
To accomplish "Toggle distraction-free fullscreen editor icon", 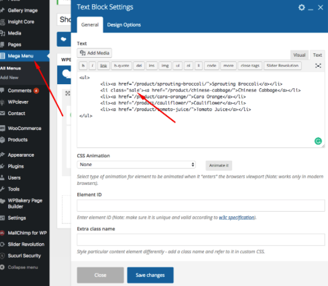I will (x=318, y=66).
